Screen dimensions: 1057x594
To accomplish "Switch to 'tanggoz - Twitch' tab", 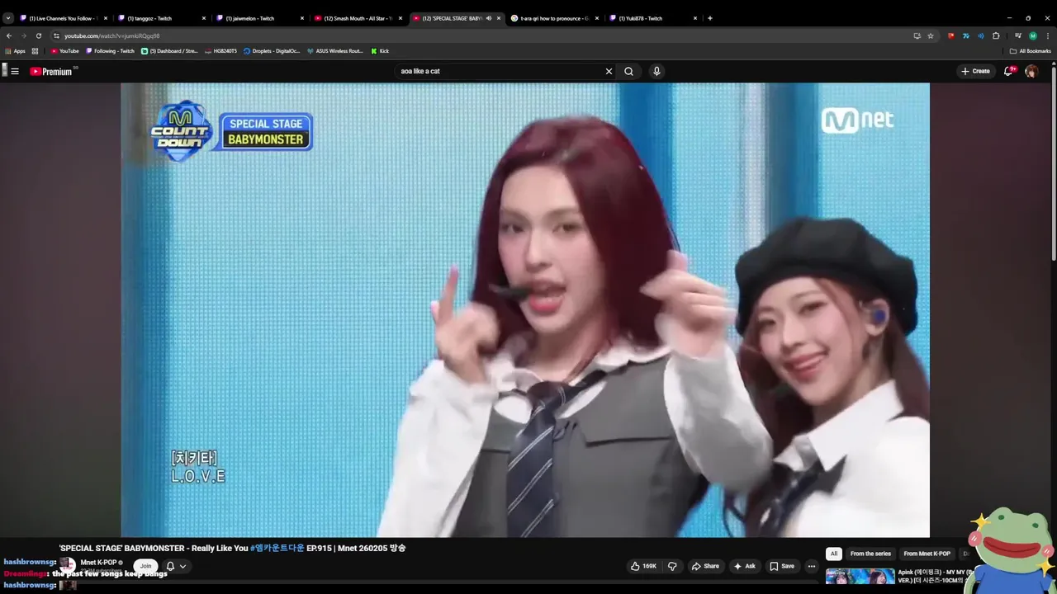I will click(162, 18).
